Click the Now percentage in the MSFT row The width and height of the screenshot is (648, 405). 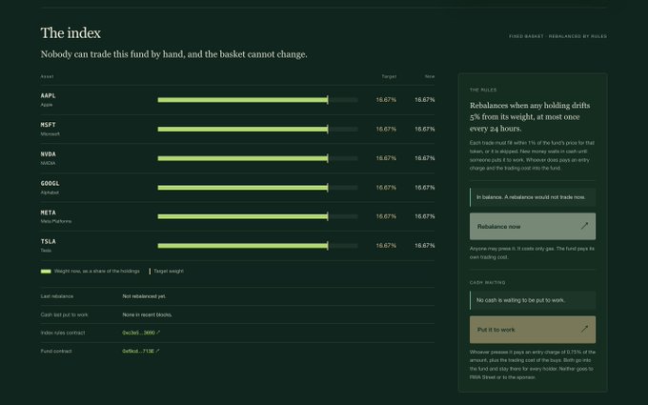click(424, 130)
